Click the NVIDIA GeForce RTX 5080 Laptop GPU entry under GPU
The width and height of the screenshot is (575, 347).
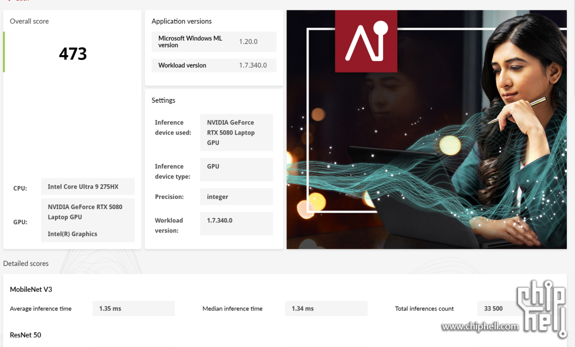85,212
